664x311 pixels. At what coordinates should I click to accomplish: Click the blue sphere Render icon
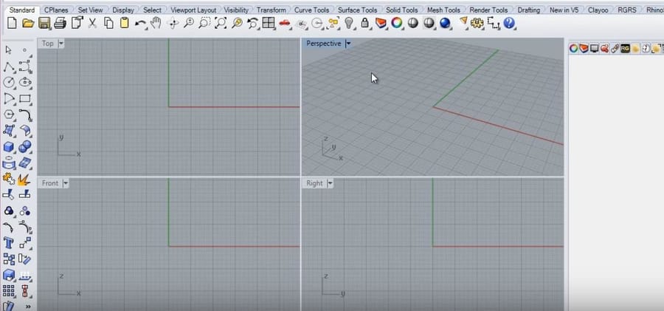click(445, 23)
